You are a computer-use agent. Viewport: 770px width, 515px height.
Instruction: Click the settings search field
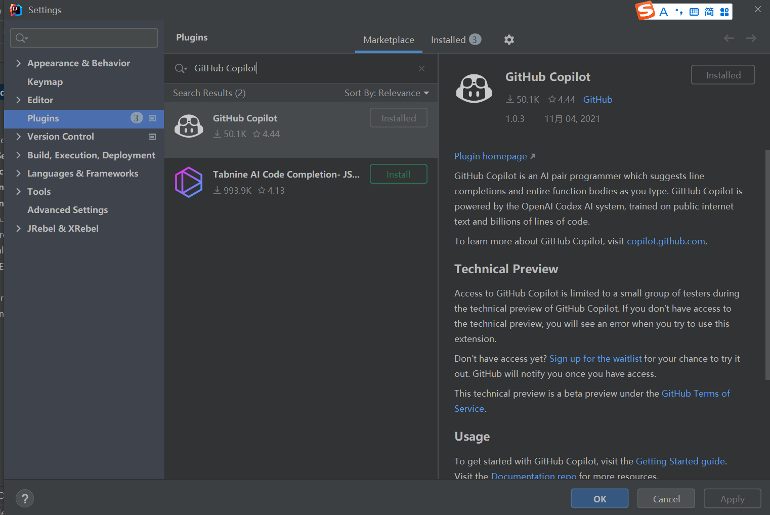(x=84, y=38)
